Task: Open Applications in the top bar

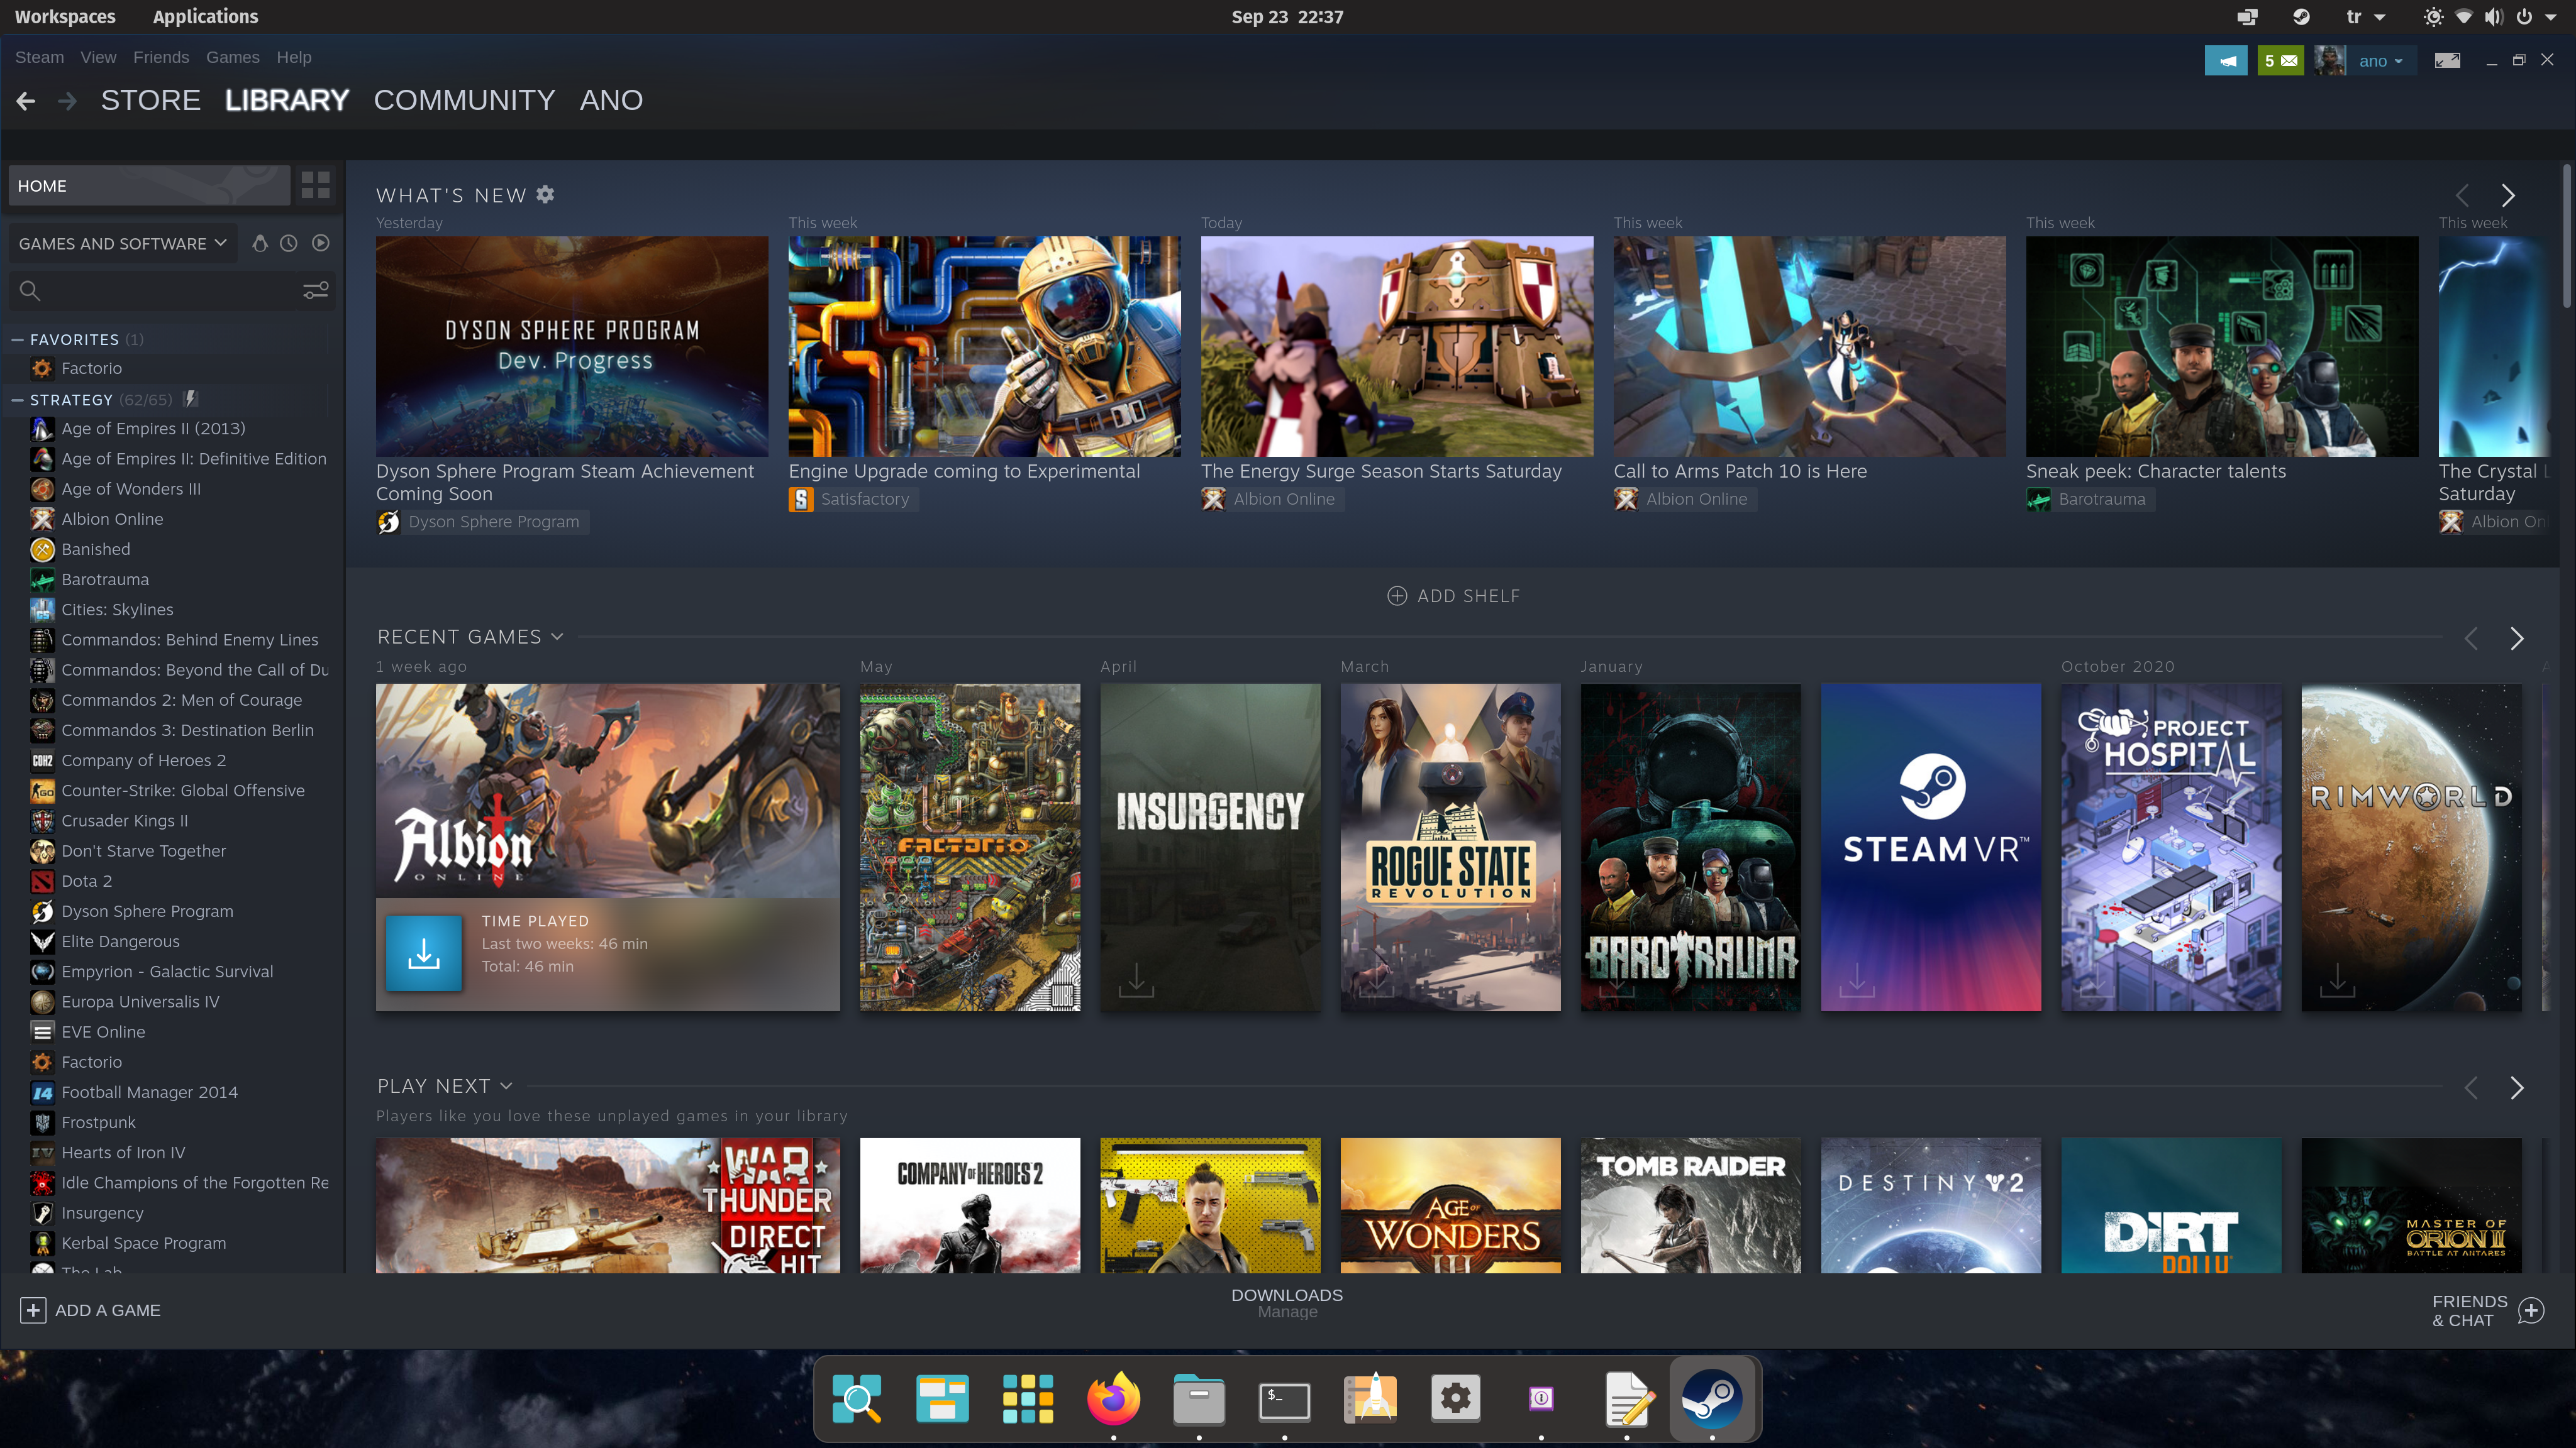Action: click(x=205, y=17)
